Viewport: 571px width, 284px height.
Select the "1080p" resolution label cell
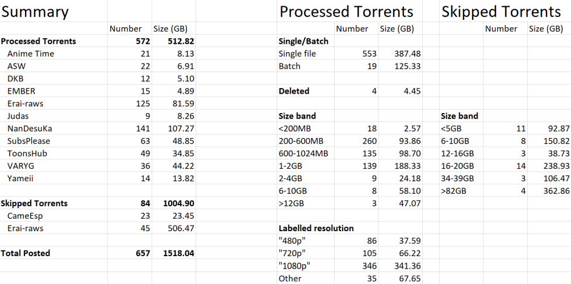294,266
